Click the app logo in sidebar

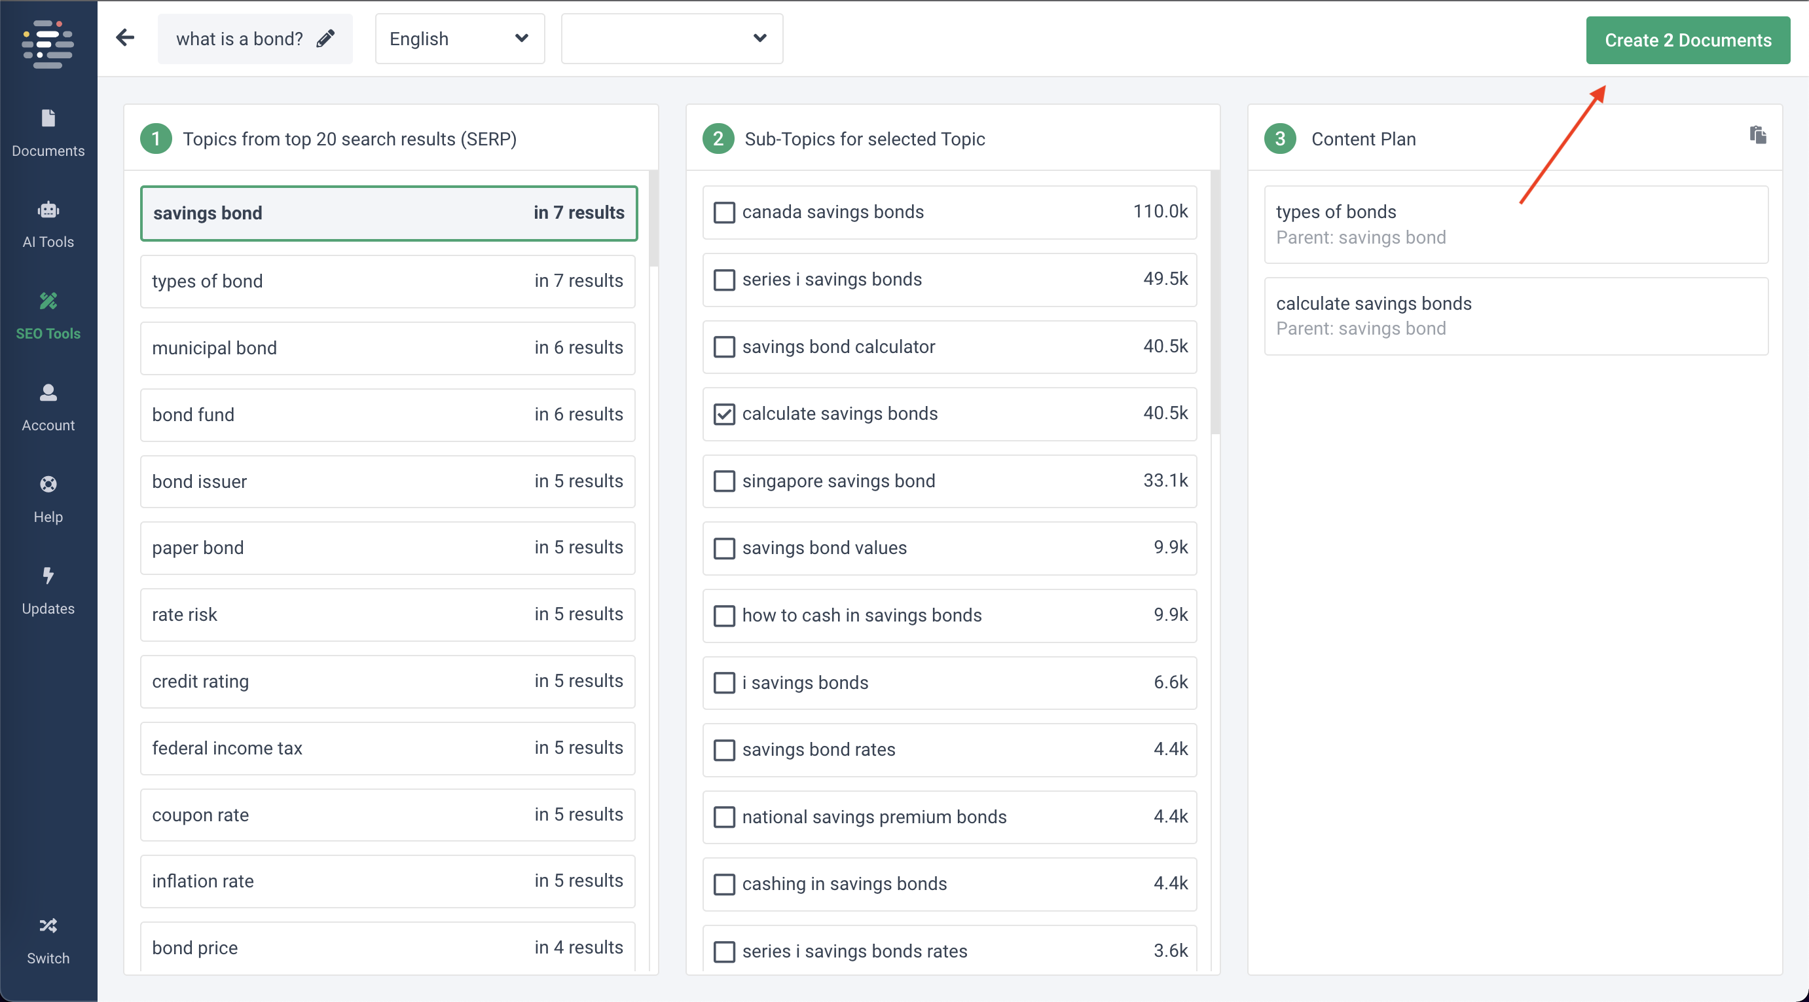(48, 44)
